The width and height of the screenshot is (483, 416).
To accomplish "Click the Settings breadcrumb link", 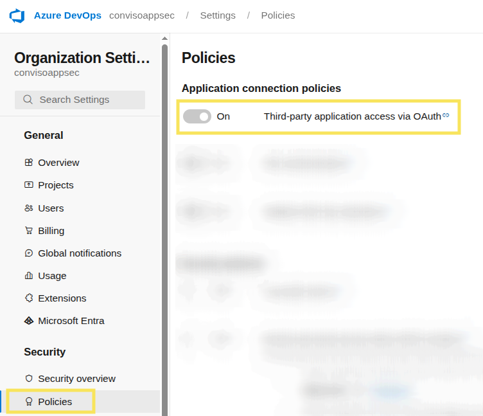I will coord(218,15).
